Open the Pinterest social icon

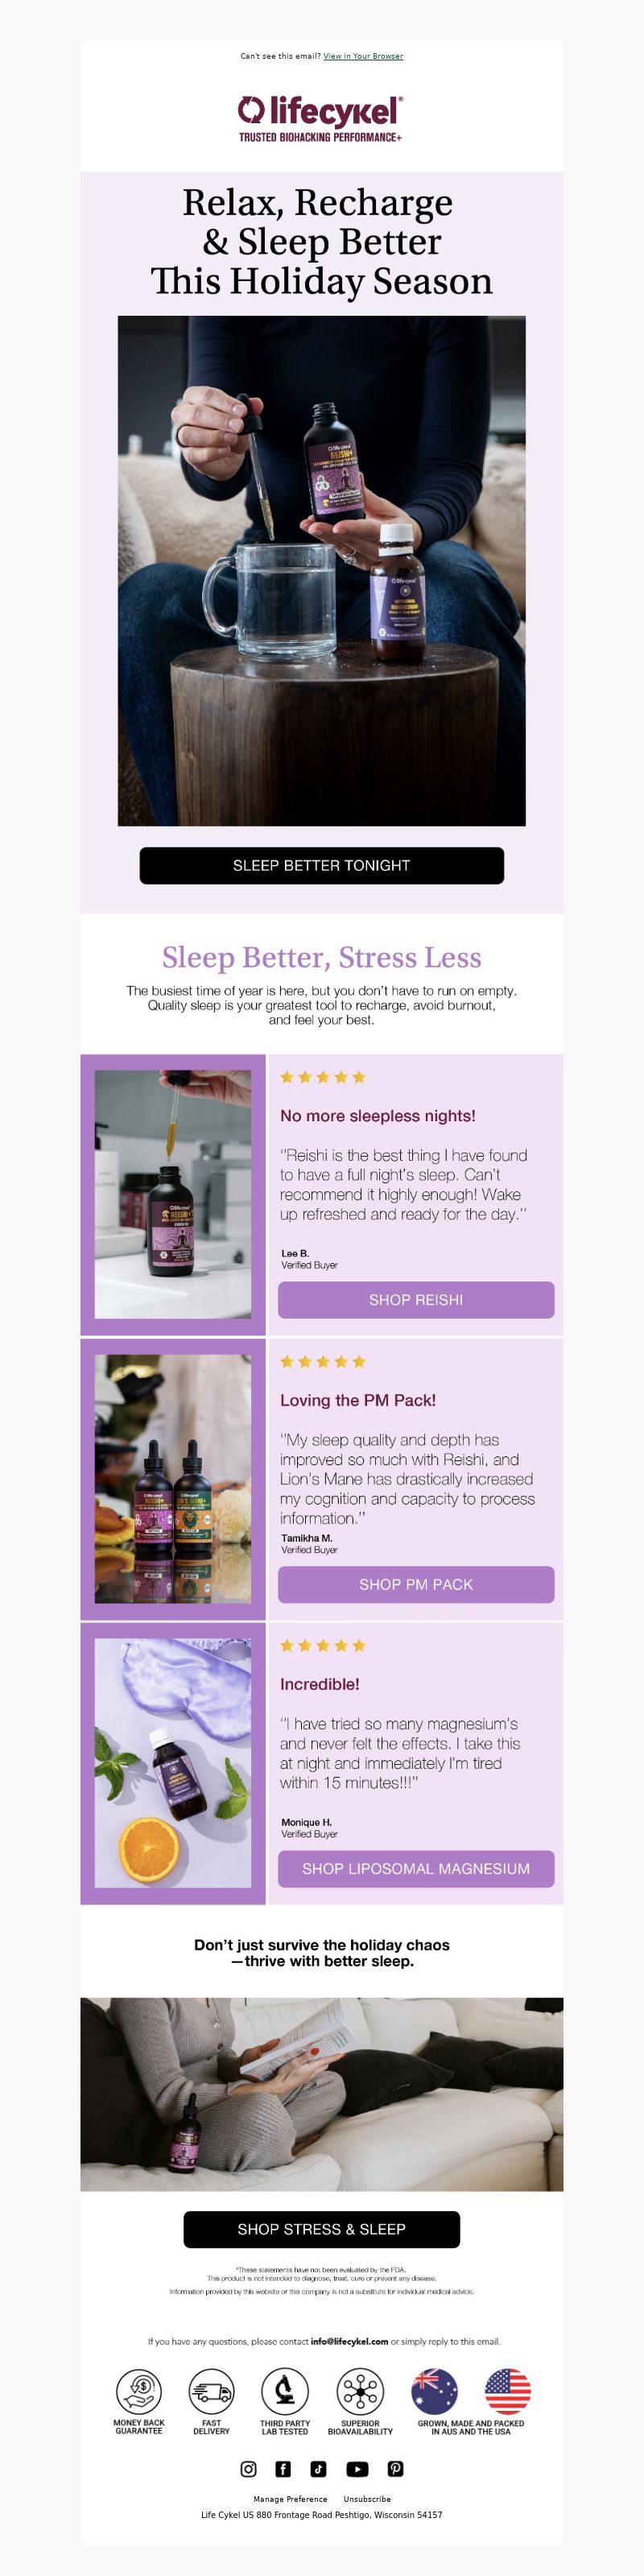click(396, 2469)
